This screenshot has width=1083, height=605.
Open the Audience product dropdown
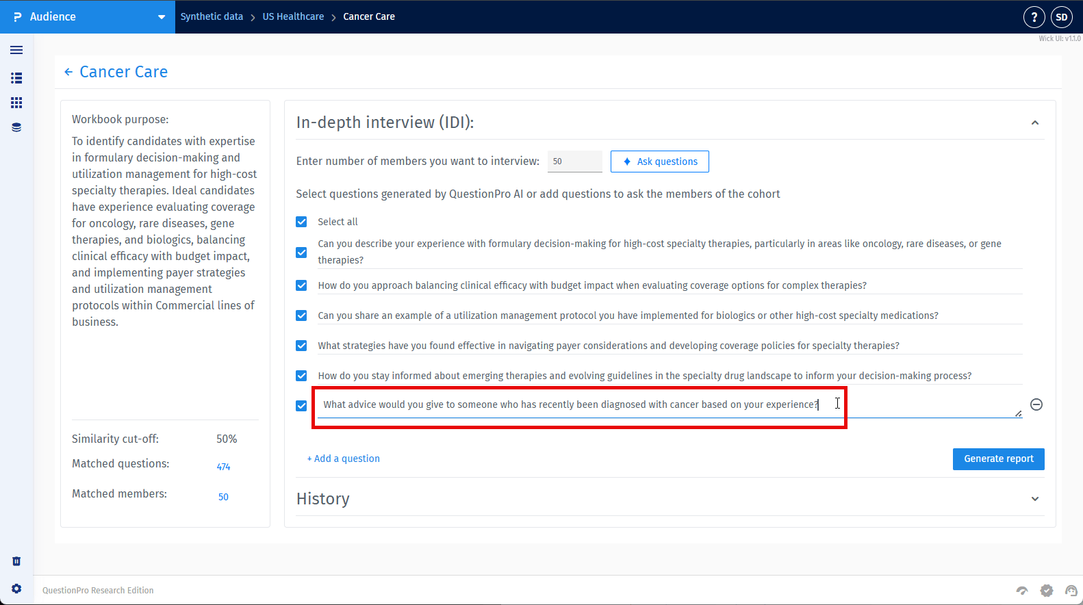(89, 17)
